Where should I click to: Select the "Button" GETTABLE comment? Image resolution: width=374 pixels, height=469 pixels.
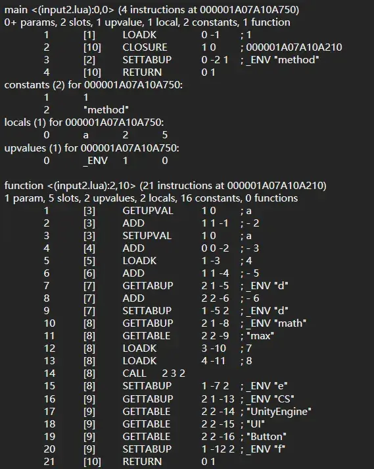[266, 437]
